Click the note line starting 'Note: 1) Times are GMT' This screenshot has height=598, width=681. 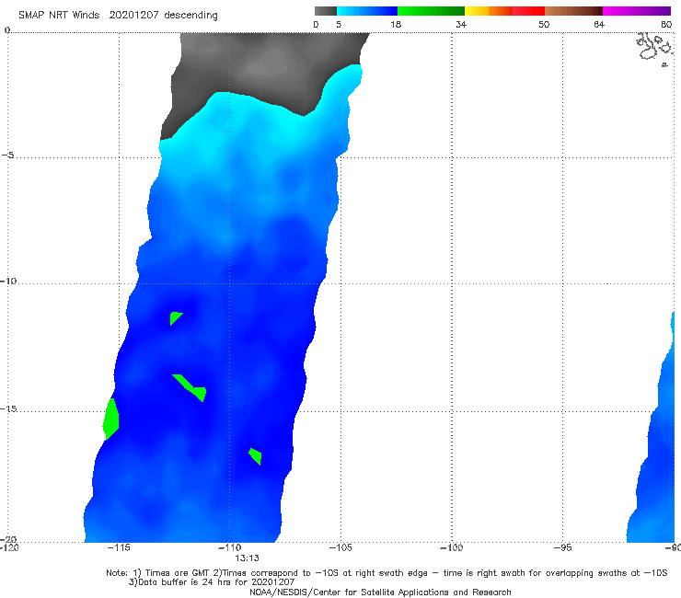[387, 573]
